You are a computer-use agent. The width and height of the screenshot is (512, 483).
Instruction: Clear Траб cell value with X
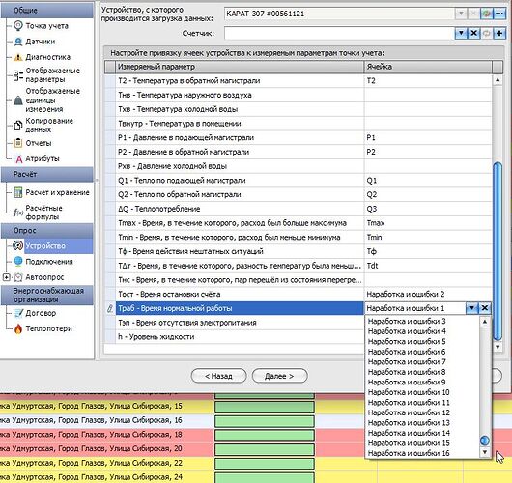pos(485,307)
